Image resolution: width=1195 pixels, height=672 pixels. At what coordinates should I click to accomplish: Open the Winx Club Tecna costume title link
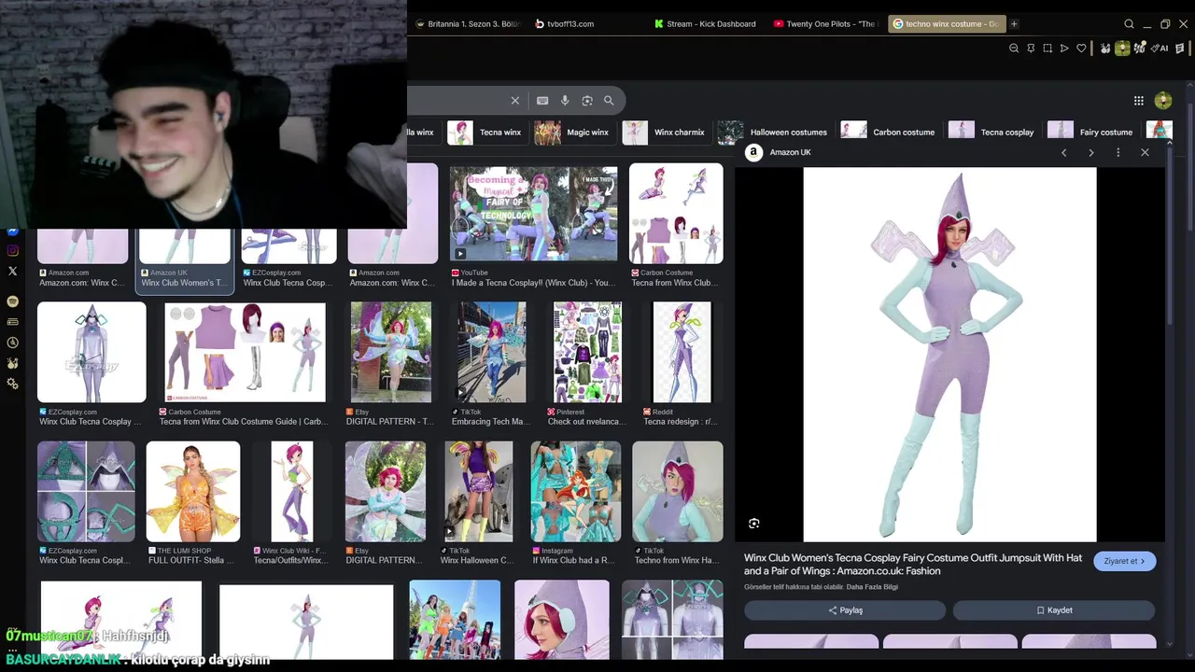(913, 565)
